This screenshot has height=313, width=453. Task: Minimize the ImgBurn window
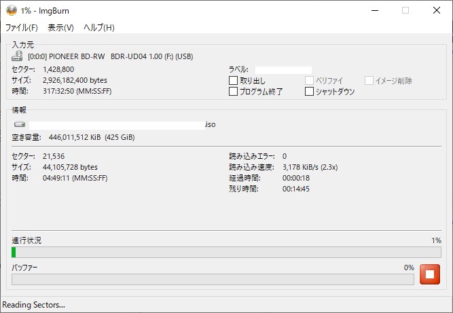click(375, 11)
